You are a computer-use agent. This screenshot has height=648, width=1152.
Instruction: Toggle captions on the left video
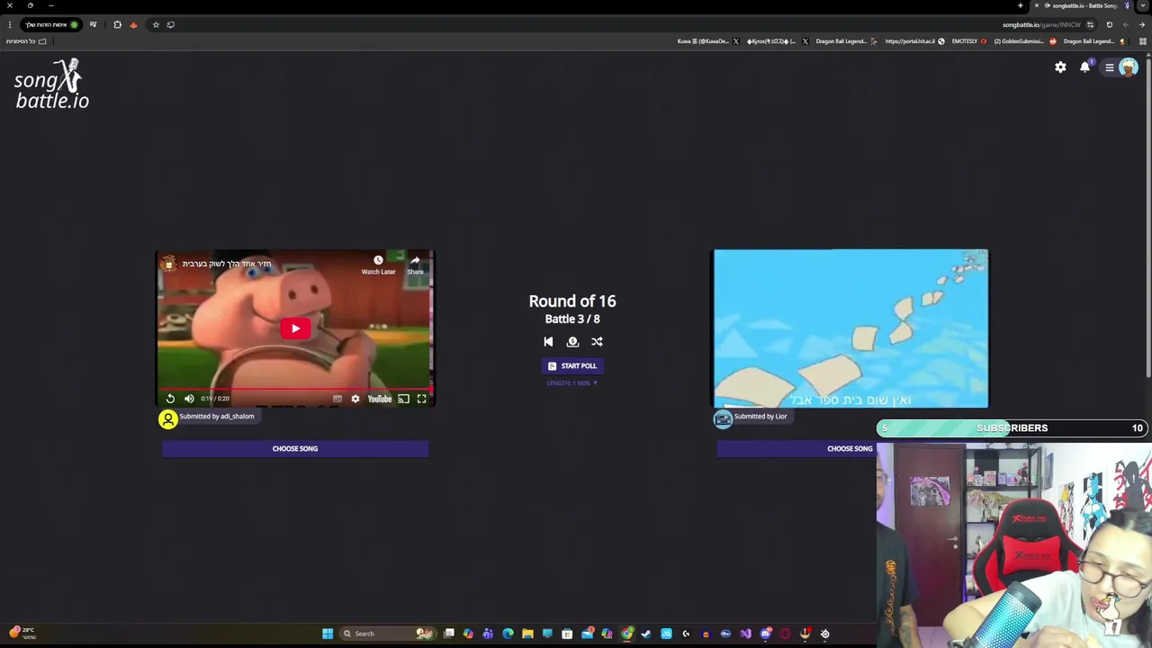pyautogui.click(x=337, y=399)
